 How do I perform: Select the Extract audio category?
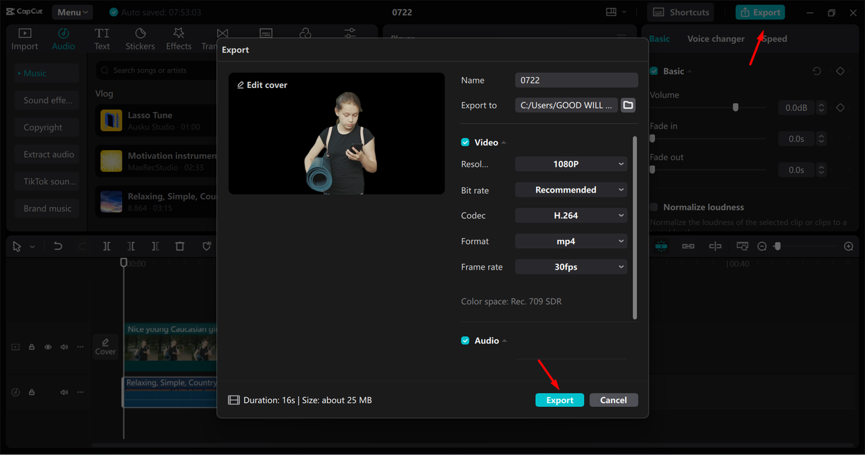(x=47, y=154)
